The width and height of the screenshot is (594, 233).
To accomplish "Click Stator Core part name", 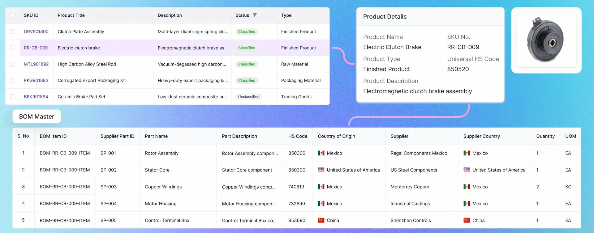I will (x=157, y=170).
